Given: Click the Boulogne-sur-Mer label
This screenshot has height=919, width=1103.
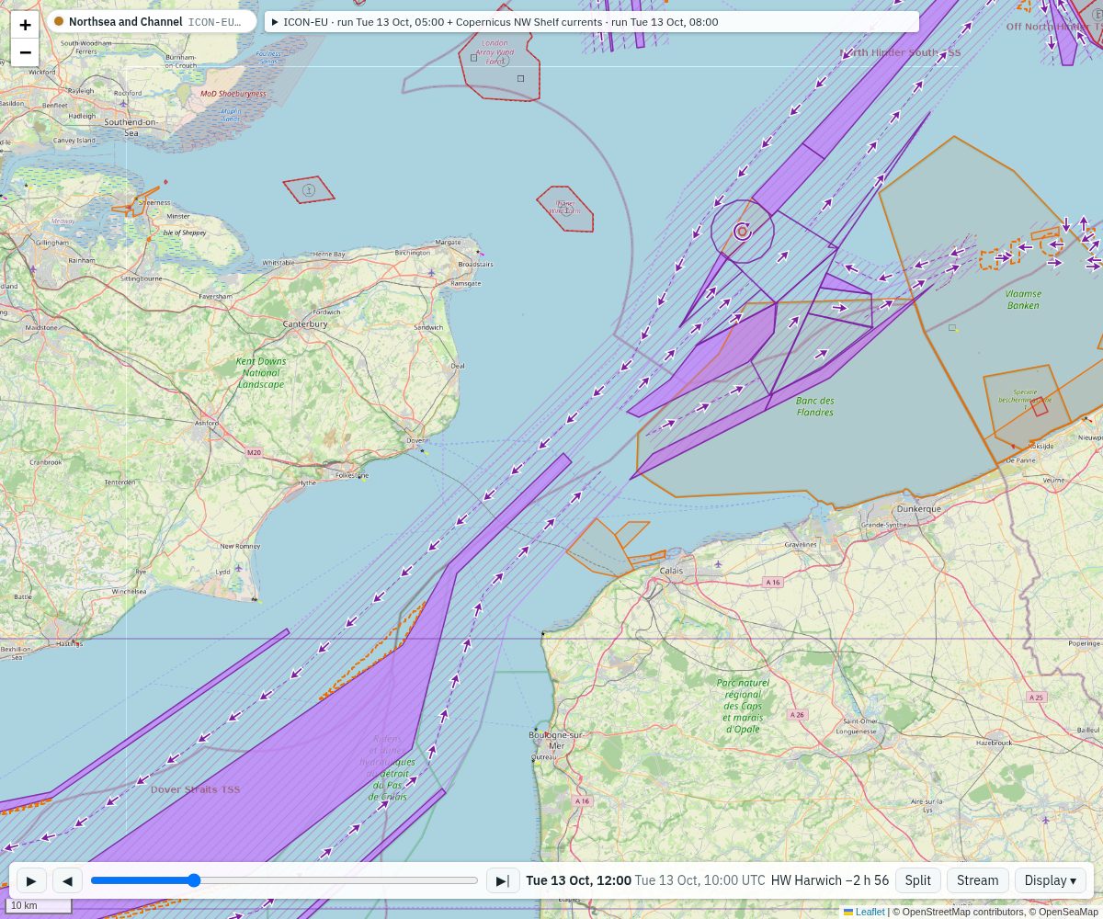Looking at the screenshot, I should [556, 740].
